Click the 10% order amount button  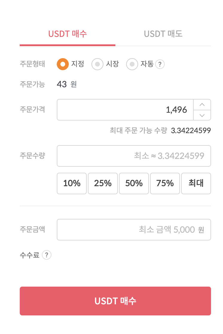pyautogui.click(x=71, y=183)
